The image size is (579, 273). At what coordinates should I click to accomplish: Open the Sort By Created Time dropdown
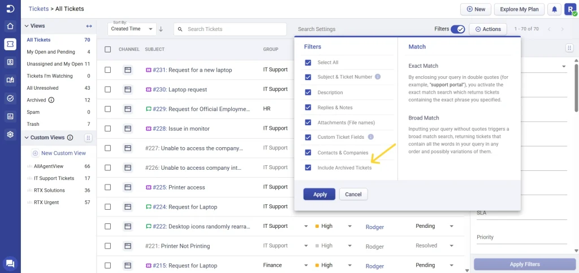pos(132,29)
